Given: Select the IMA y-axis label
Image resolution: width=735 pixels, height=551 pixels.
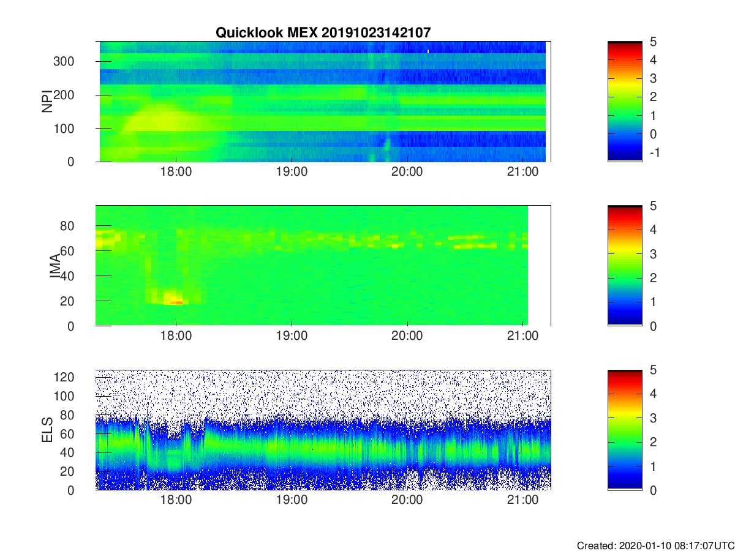Looking at the screenshot, I should point(55,266).
